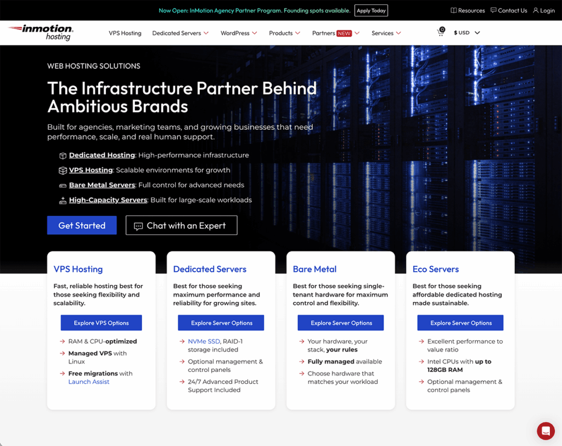Click arrow icon beside Excellent performance bullet
The height and width of the screenshot is (446, 562).
pyautogui.click(x=421, y=341)
